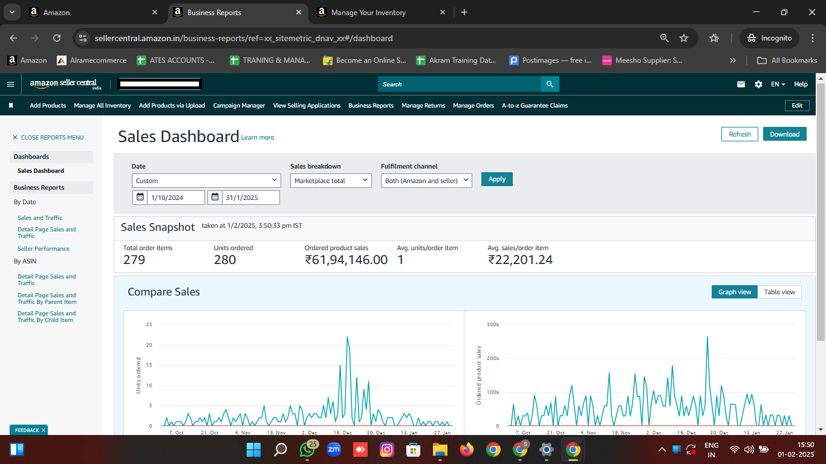Viewport: 826px width, 464px height.
Task: Download the sales dashboard report
Action: (784, 134)
